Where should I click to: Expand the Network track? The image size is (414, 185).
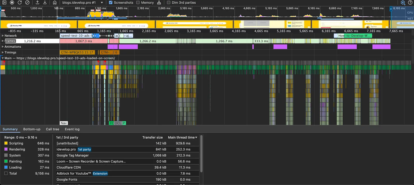pos(3,36)
